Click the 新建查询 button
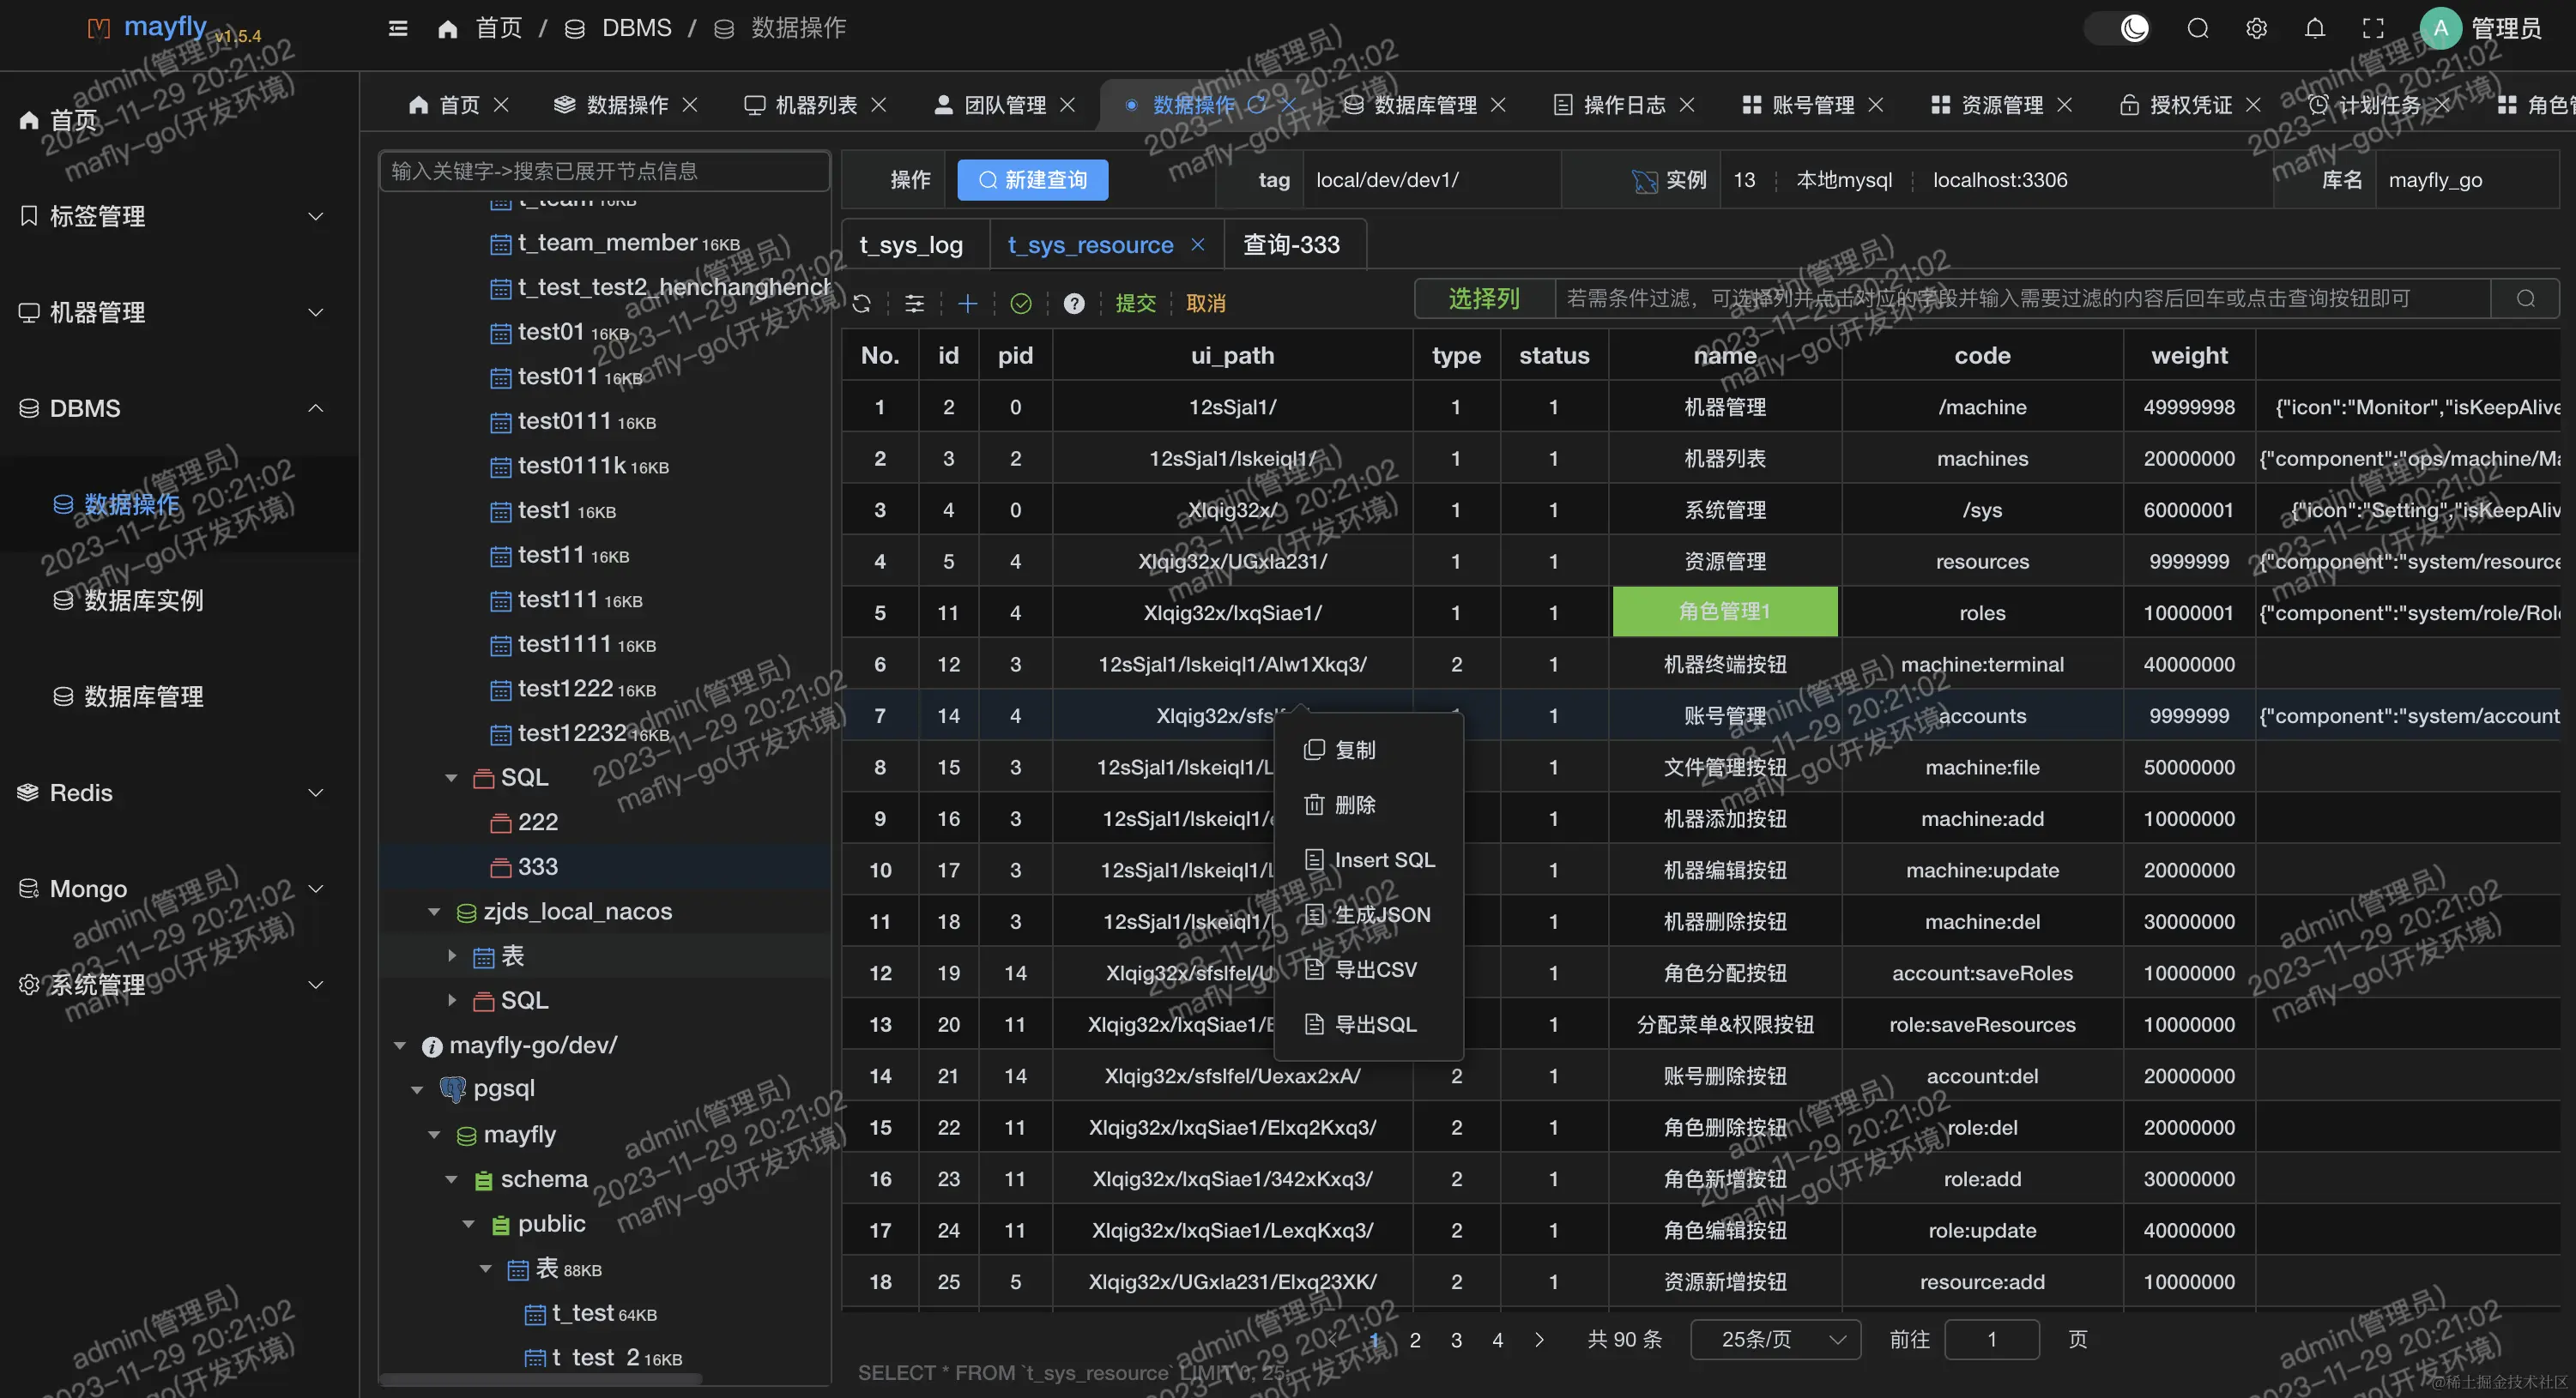The image size is (2576, 1398). (x=1032, y=180)
